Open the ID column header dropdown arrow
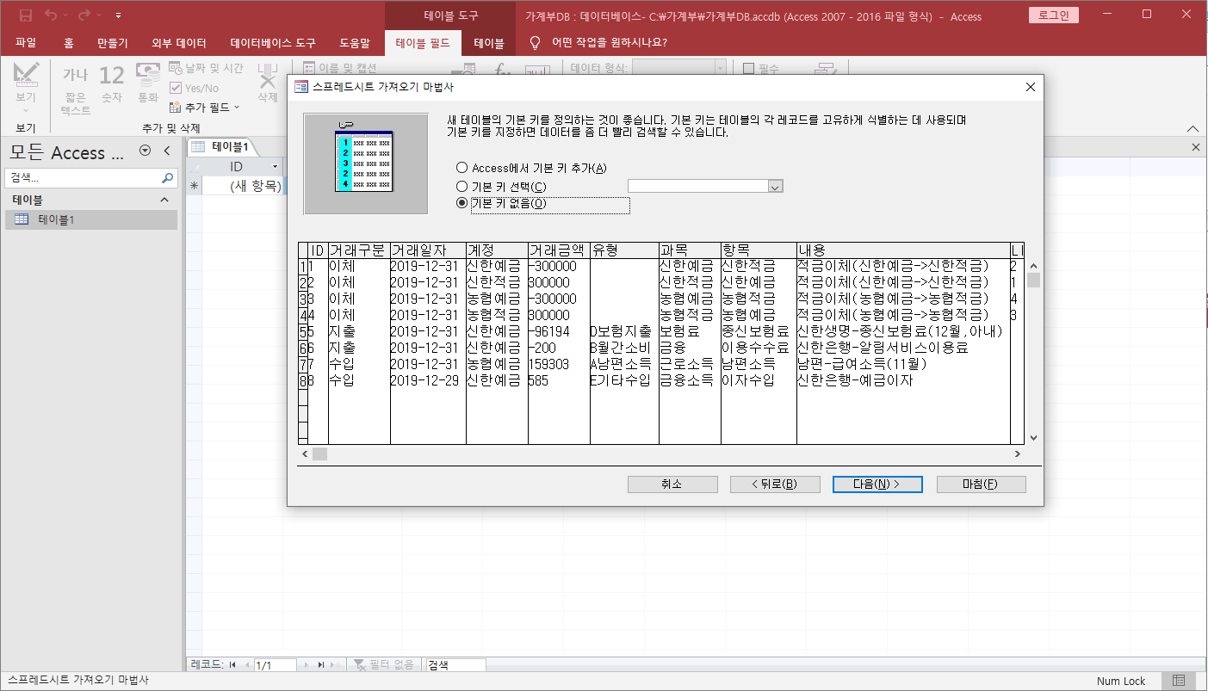Viewport: 1208px width, 691px height. coord(276,166)
